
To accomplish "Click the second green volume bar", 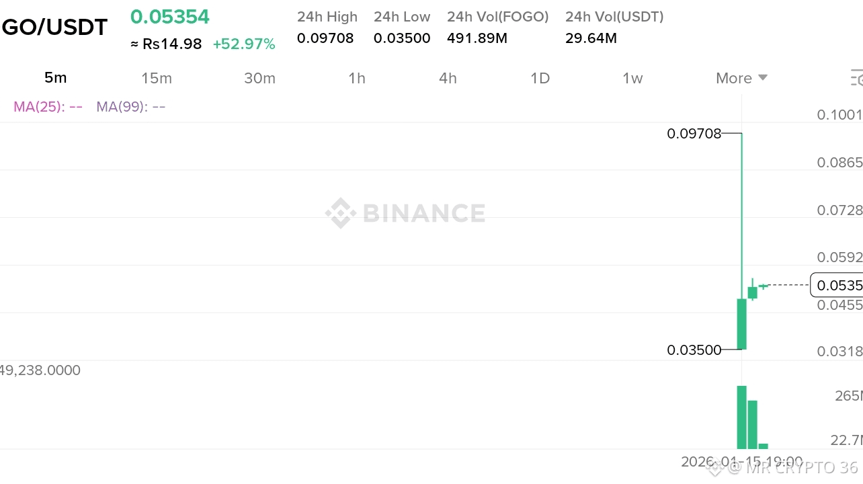I will [x=753, y=424].
